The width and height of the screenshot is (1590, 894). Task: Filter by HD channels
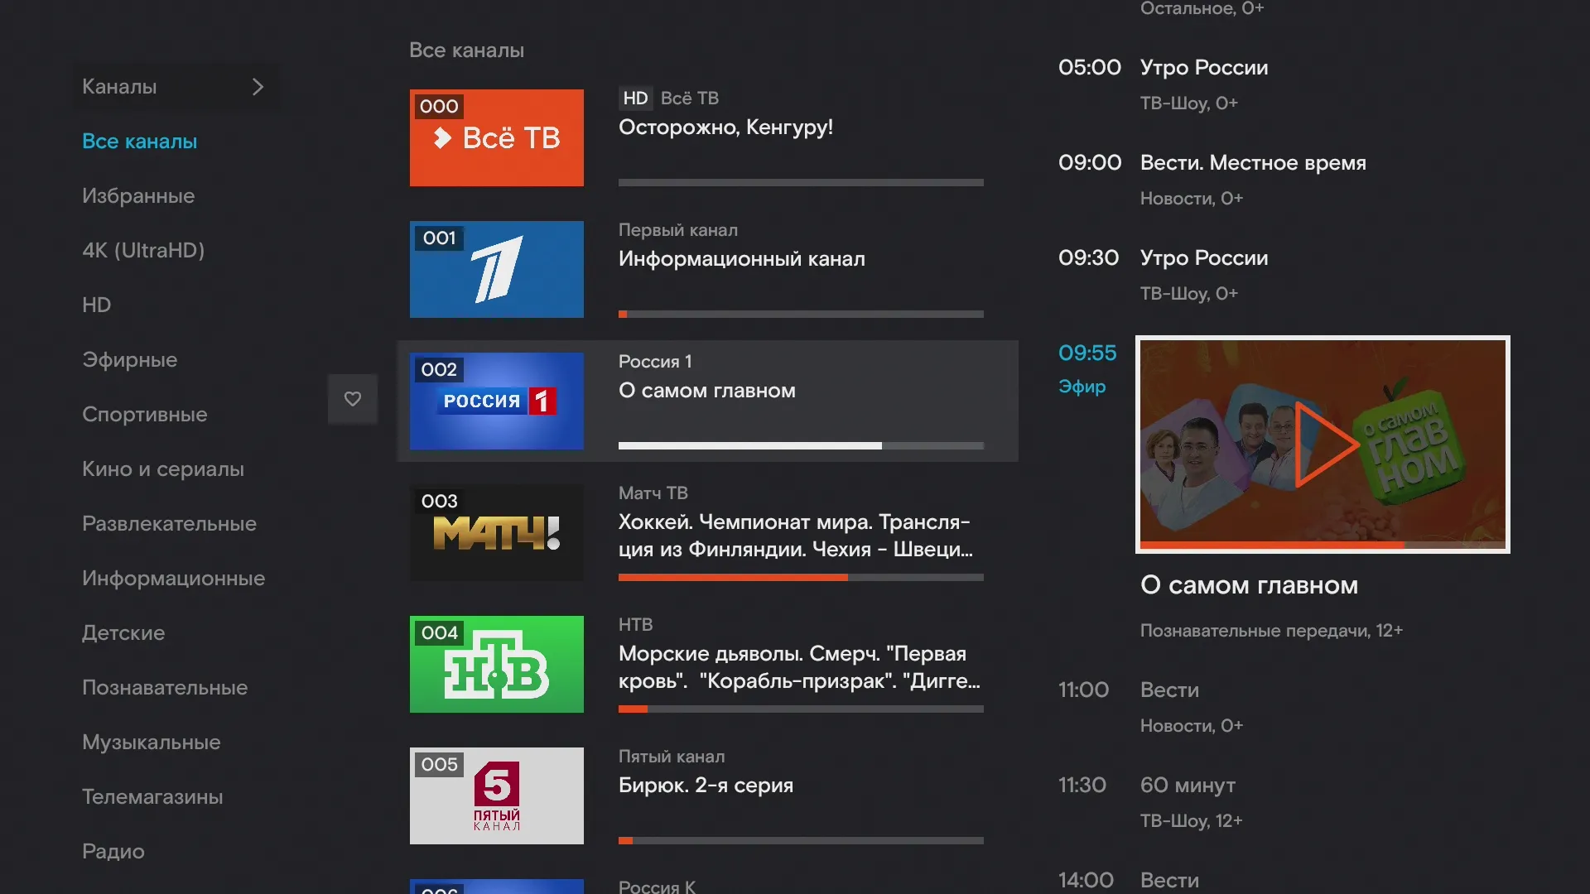[x=96, y=305]
